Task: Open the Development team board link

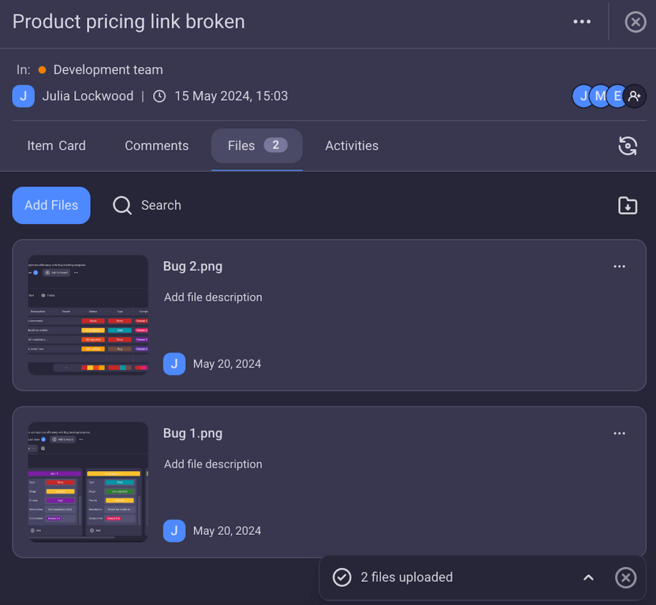Action: (108, 70)
